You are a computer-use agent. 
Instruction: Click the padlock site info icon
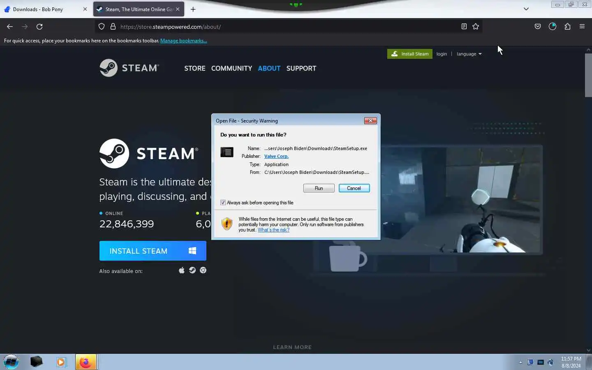pos(113,27)
